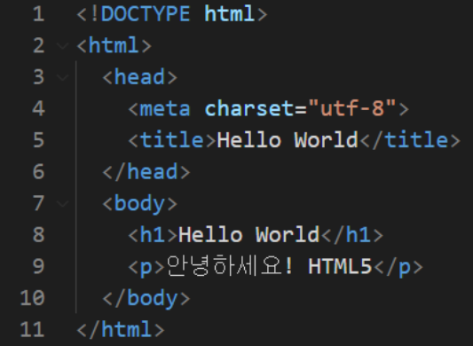Click the HTML5 word on line 9

tap(340, 267)
